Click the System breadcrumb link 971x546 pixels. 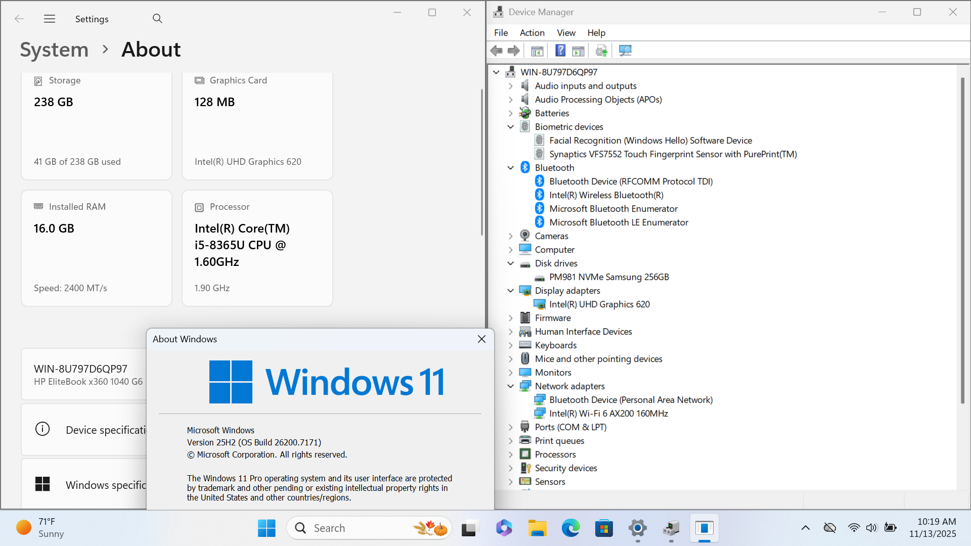(x=54, y=50)
